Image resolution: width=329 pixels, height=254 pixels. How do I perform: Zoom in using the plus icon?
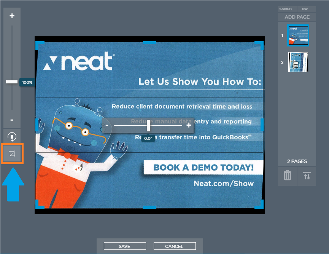pos(12,16)
